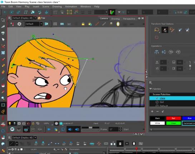Screen dimensions: 195x154
Task: Collapse the Palettes section
Action: coord(151,89)
